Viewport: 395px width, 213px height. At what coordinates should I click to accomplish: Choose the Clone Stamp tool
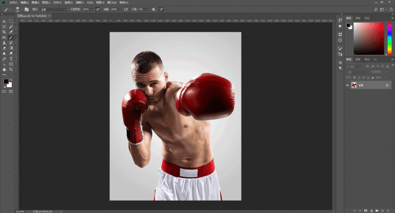pos(4,42)
